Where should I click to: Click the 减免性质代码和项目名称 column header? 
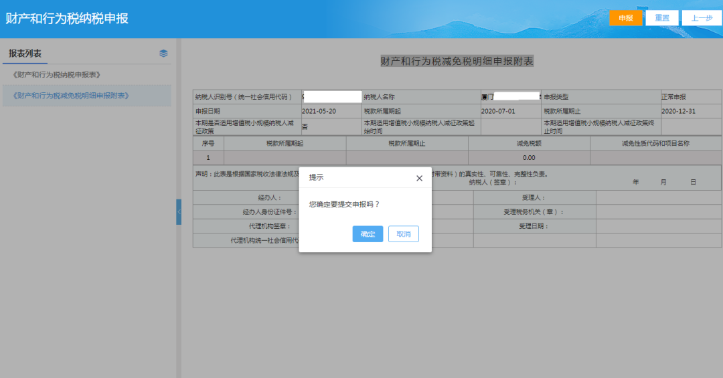click(x=655, y=143)
